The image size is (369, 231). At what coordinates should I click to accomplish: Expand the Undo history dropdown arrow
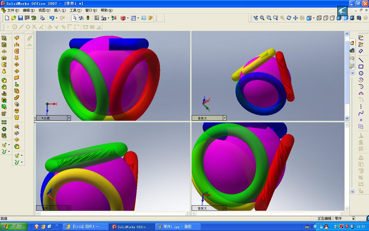tap(57, 18)
